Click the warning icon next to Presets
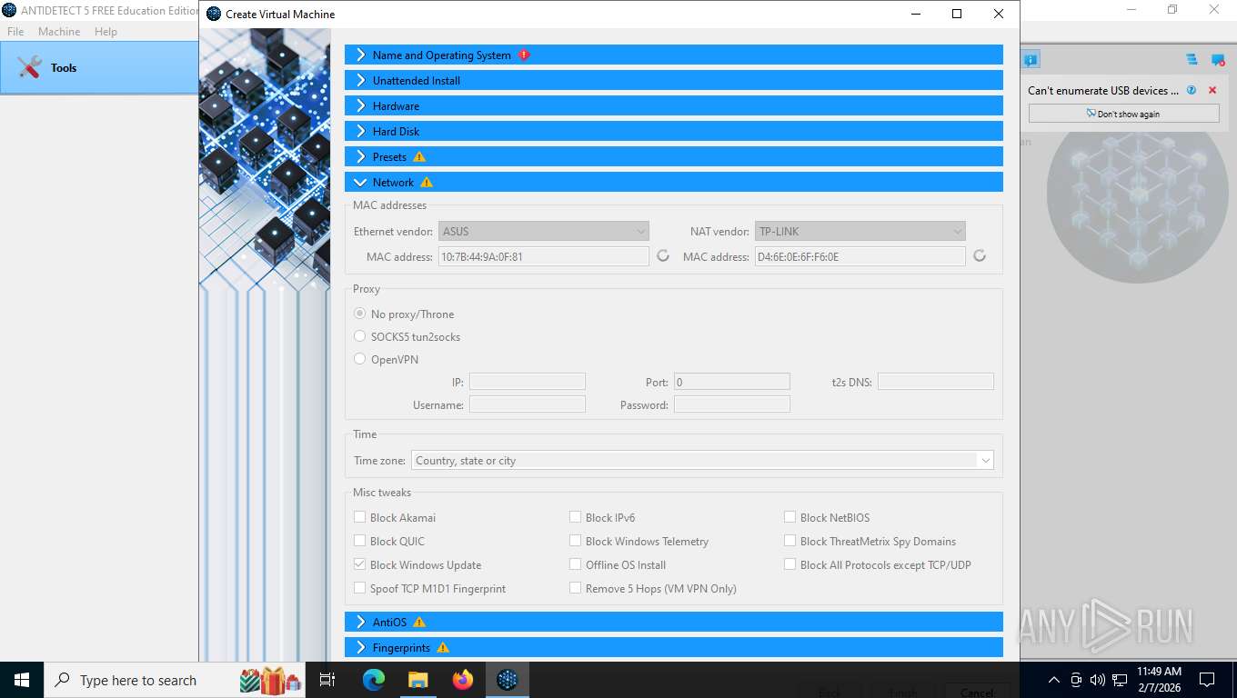The width and height of the screenshot is (1237, 698). (419, 156)
